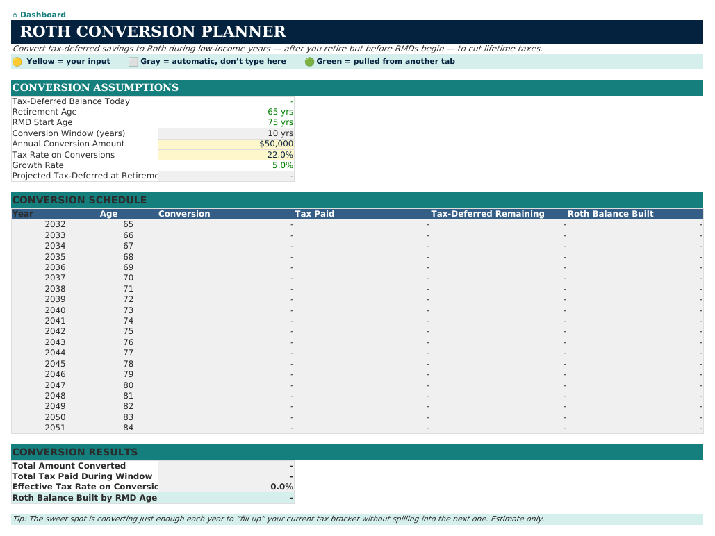Click the Roth Balance Built column header
Image resolution: width=715 pixels, height=536 pixels.
(611, 215)
